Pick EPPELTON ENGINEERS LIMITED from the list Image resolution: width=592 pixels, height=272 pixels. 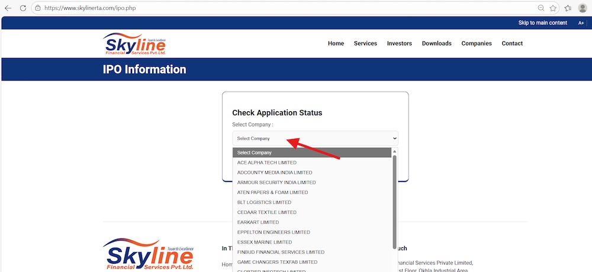[x=312, y=232]
